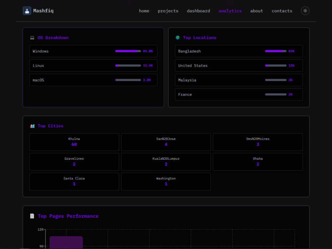
Task: Click the macOS progress bar
Action: (x=128, y=80)
